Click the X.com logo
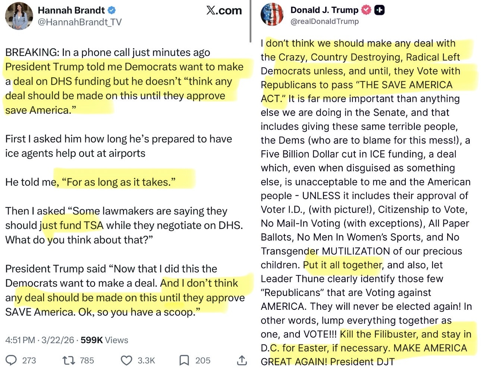The image size is (481, 368). click(224, 10)
